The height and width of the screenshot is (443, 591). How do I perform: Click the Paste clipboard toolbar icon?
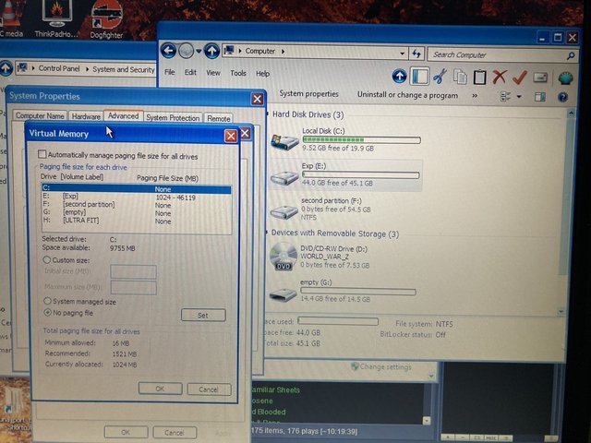(x=479, y=78)
